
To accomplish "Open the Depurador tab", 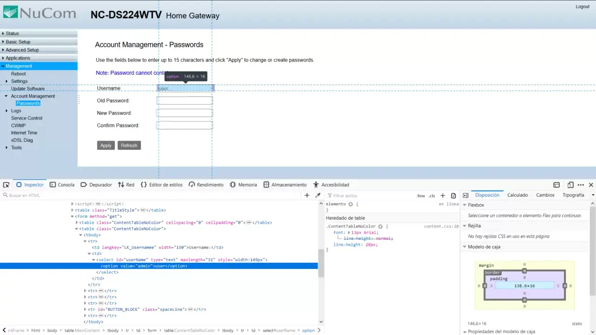I will (x=96, y=185).
